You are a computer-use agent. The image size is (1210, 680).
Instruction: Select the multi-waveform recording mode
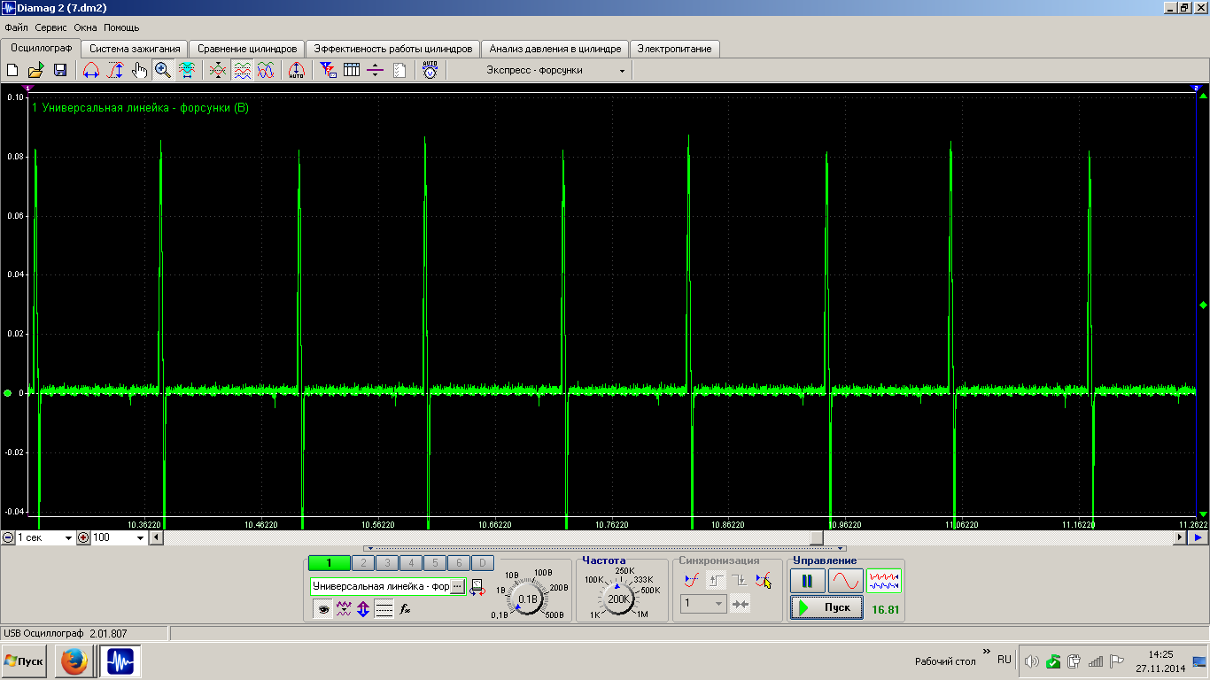(884, 581)
